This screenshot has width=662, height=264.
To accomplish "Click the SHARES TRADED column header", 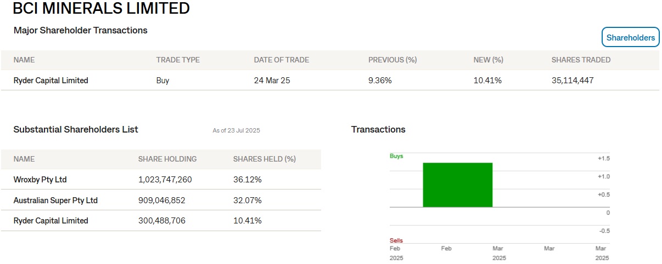I will tap(581, 60).
